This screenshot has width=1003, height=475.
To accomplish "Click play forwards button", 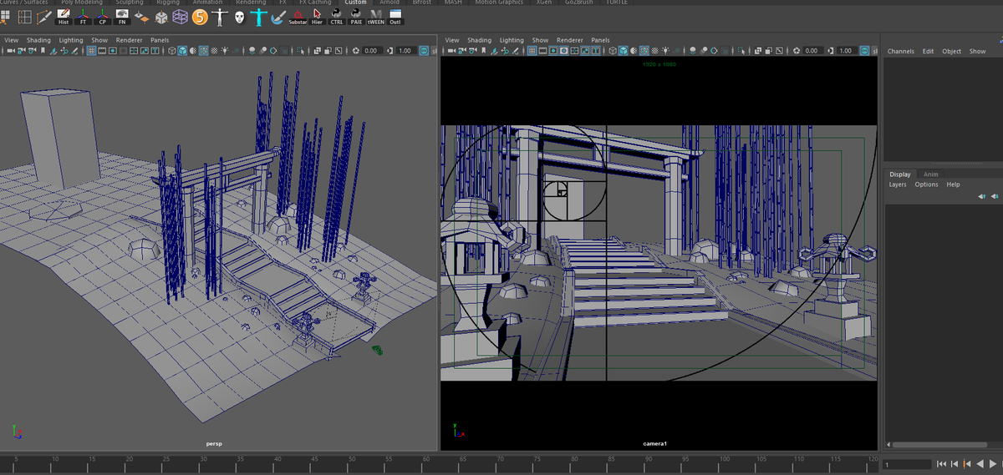I will pyautogui.click(x=993, y=464).
